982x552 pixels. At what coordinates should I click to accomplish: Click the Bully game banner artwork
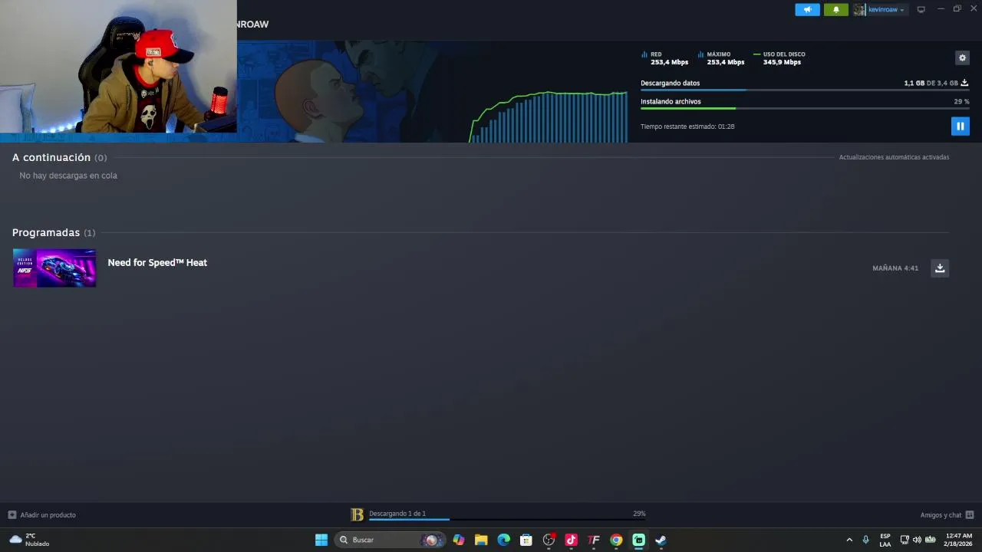353,91
